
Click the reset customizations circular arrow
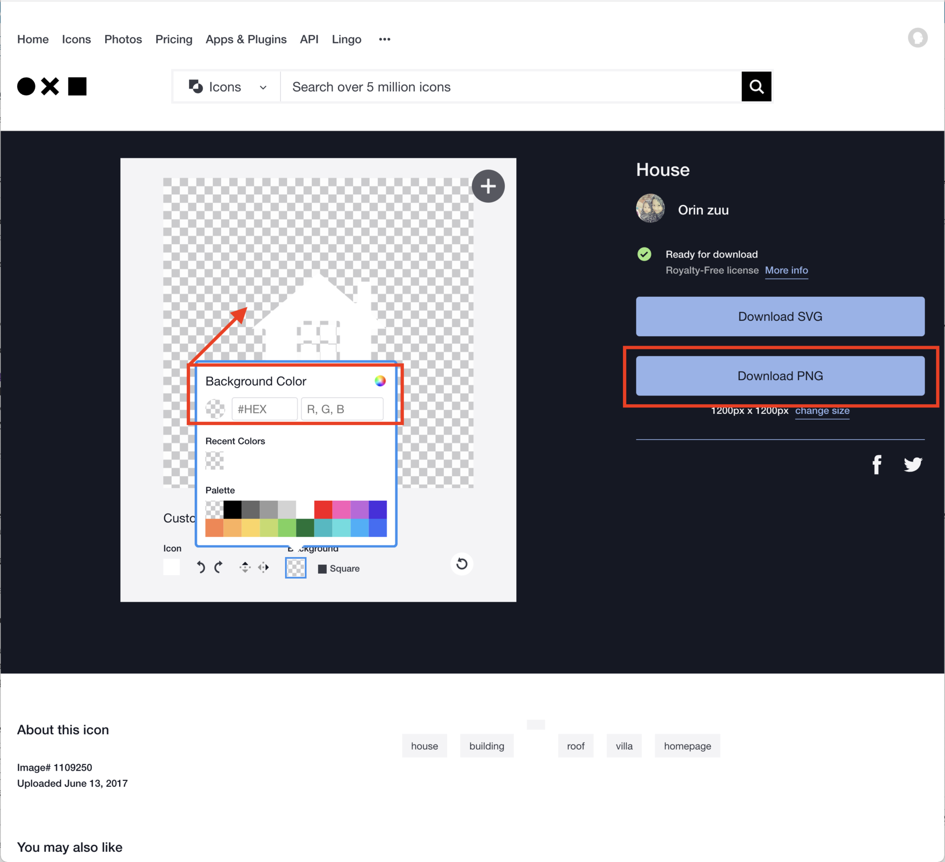[462, 564]
